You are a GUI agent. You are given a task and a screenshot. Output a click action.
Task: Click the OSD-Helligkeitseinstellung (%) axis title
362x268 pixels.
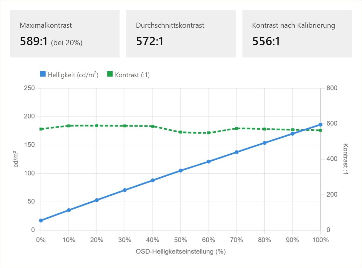click(181, 251)
